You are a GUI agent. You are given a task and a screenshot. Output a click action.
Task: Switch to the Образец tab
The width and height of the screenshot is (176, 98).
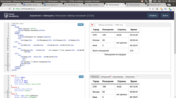pyautogui.click(x=95, y=77)
